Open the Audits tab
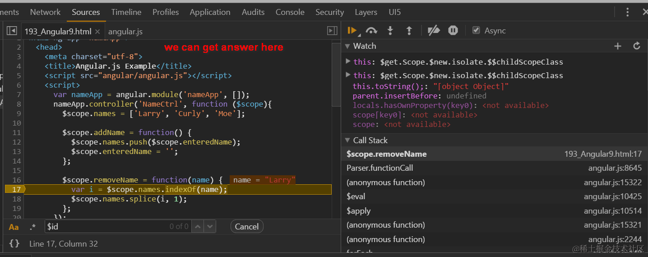648x257 pixels. pos(253,12)
